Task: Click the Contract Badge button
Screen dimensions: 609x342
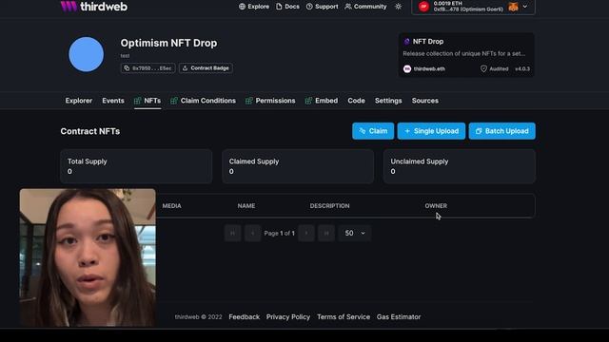Action: (x=206, y=67)
